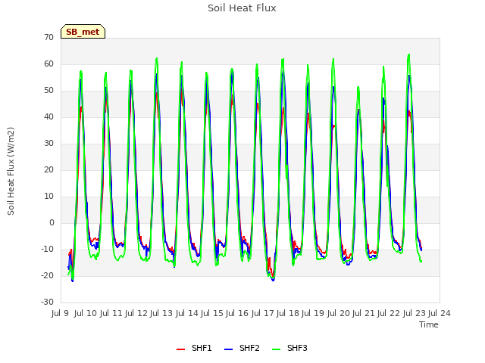Image resolution: width=485 pixels, height=363 pixels.
Task: Click the Time axis label
Action: (x=429, y=324)
